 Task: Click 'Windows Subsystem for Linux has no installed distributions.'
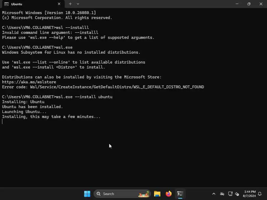click(71, 52)
